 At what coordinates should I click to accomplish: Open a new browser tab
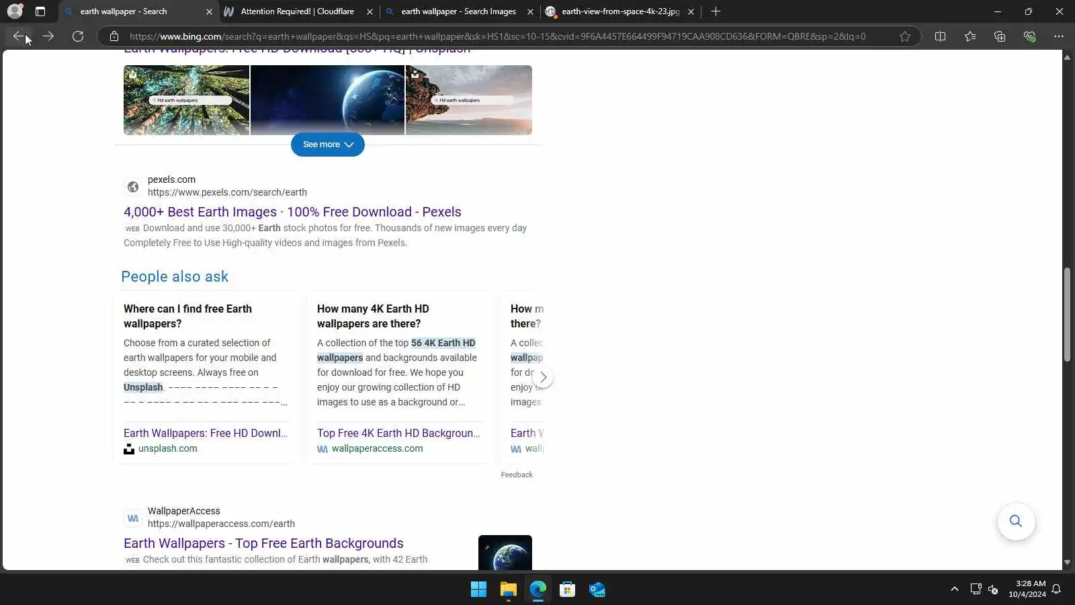(716, 11)
